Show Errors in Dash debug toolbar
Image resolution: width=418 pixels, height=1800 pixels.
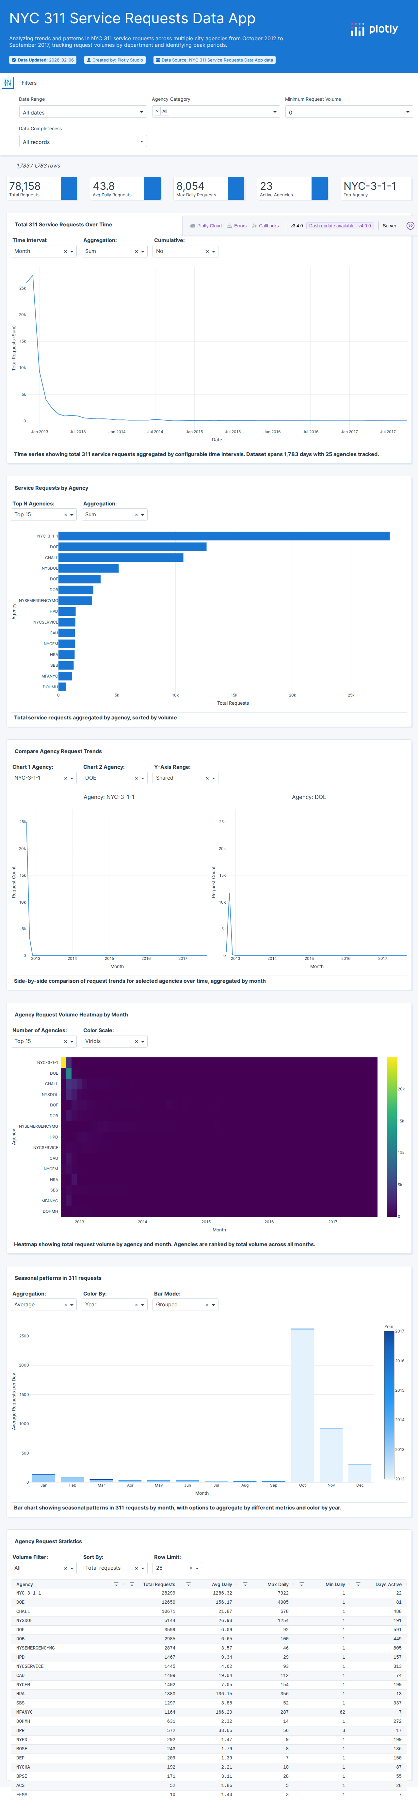click(x=236, y=226)
